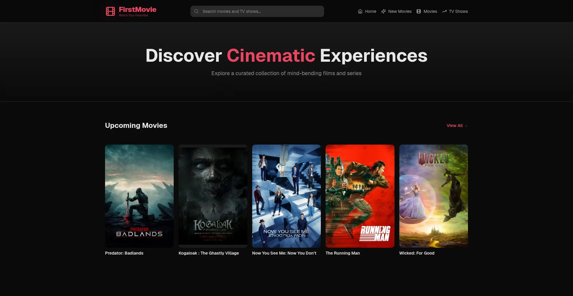Select the Wicked: For Good poster
573x296 pixels.
[433, 196]
